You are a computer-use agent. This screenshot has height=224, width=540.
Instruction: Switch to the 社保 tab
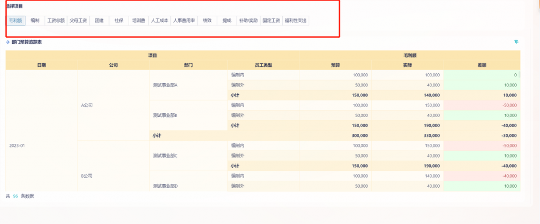[119, 21]
